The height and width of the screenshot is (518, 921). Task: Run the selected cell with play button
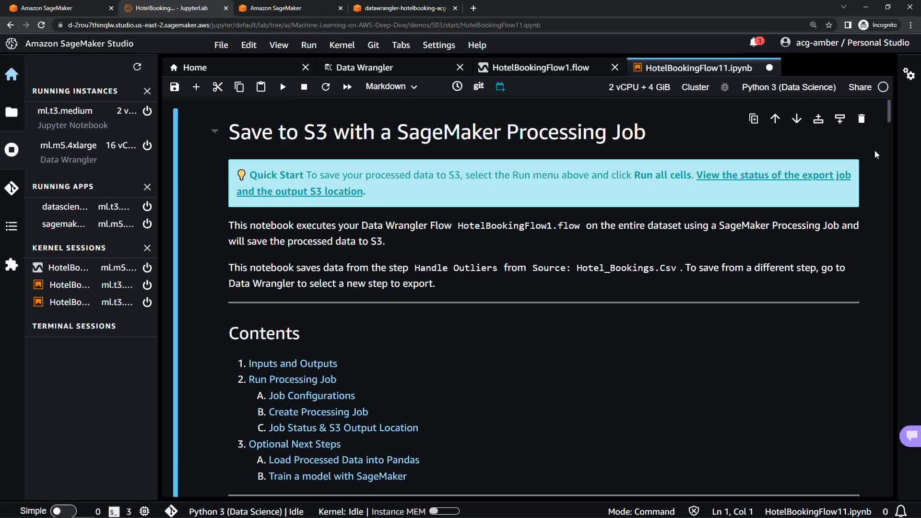283,87
